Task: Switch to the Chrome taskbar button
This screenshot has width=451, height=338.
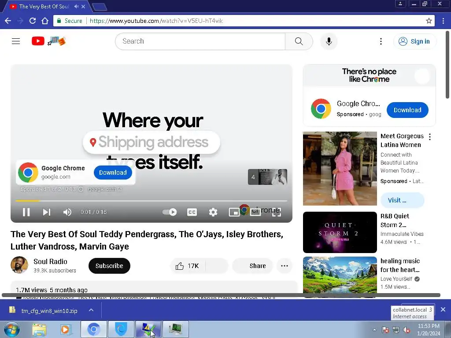Action: point(94,329)
